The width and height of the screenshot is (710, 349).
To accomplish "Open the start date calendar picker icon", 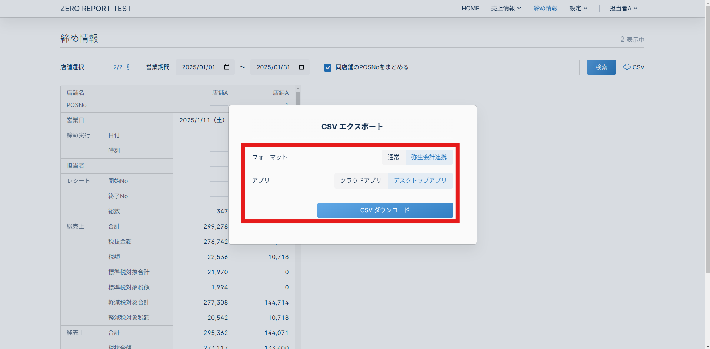I will [227, 67].
